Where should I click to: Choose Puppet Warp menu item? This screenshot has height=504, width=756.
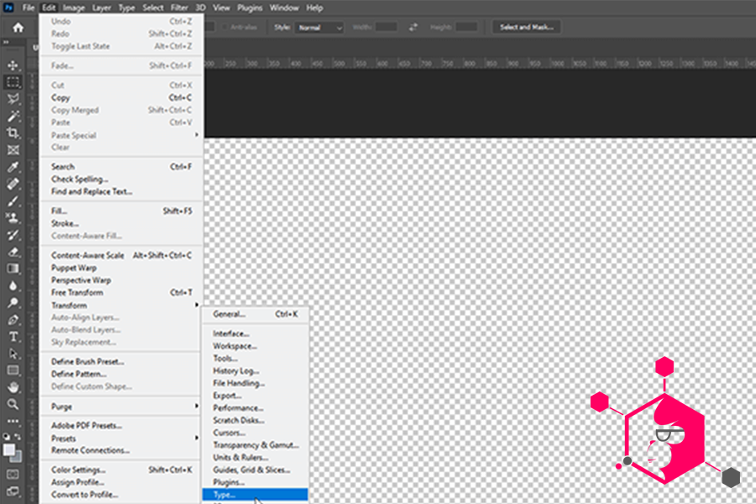121,268
